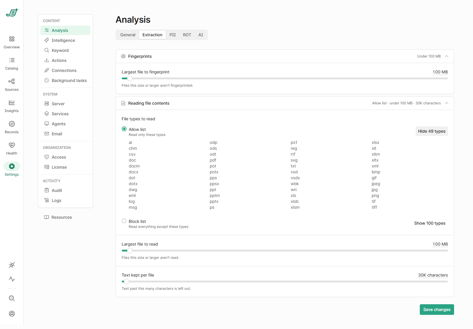Collapse the Reading file contents chevron
This screenshot has height=329, width=473.
pyautogui.click(x=447, y=103)
